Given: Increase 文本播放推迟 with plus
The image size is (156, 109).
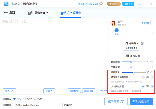Looking at the screenshot, I should [x=152, y=86].
